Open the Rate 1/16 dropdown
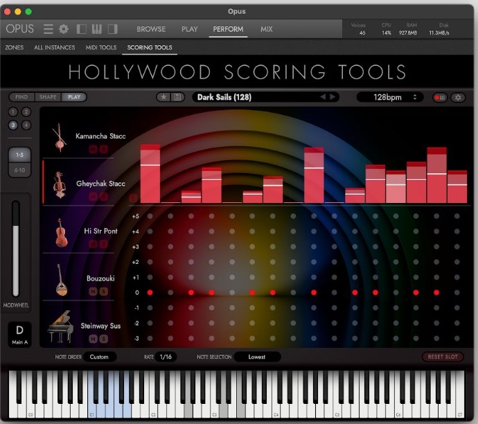Viewport: 478px width, 424px height. pyautogui.click(x=166, y=357)
